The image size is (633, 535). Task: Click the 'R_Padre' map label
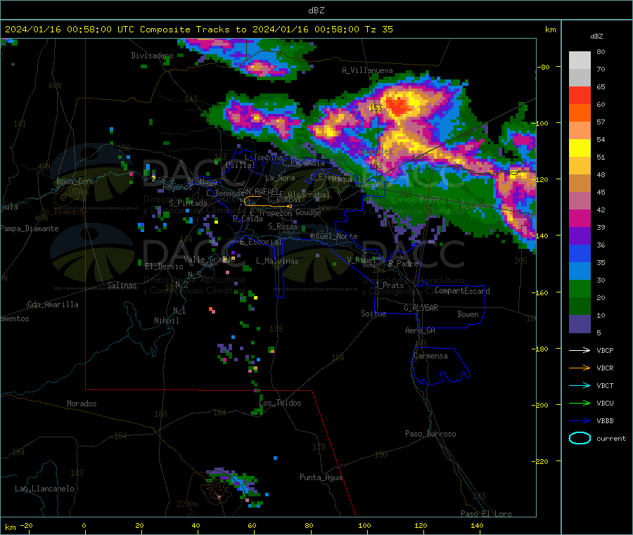[403, 264]
